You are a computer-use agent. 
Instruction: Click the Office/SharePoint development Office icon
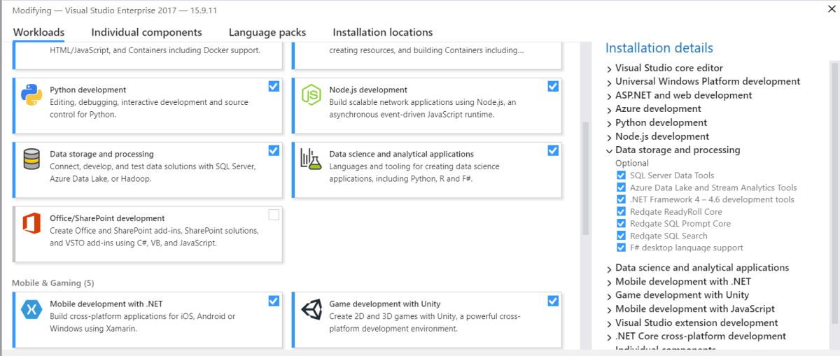[x=31, y=223]
